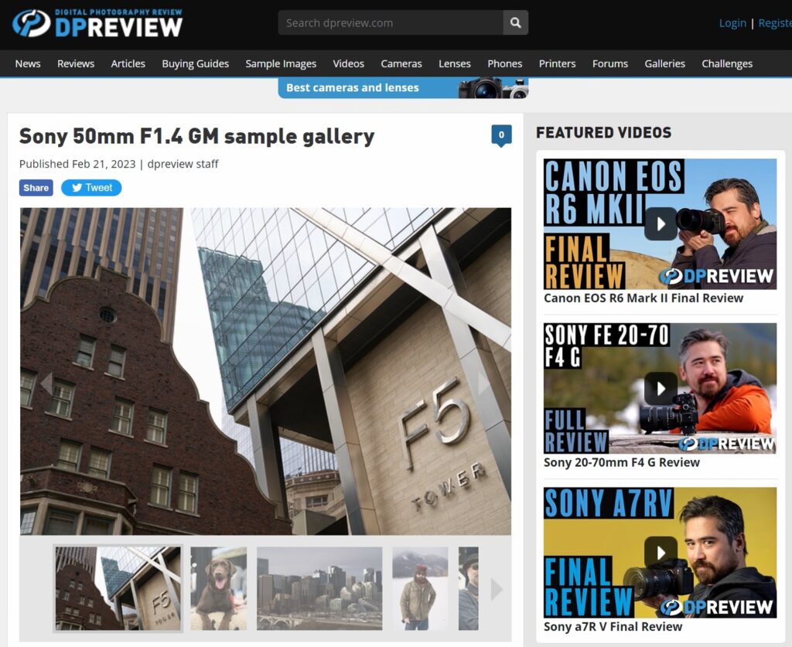This screenshot has width=792, height=647.
Task: Tweet the sample gallery
Action: coord(91,188)
